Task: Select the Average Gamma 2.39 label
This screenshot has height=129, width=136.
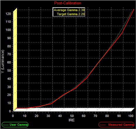Action: click(x=69, y=10)
